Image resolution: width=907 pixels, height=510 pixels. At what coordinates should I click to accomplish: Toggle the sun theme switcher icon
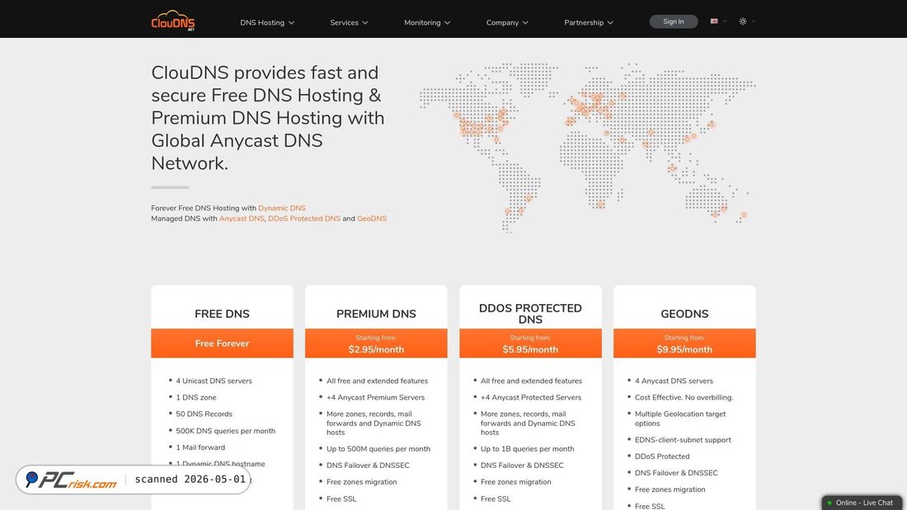click(743, 21)
